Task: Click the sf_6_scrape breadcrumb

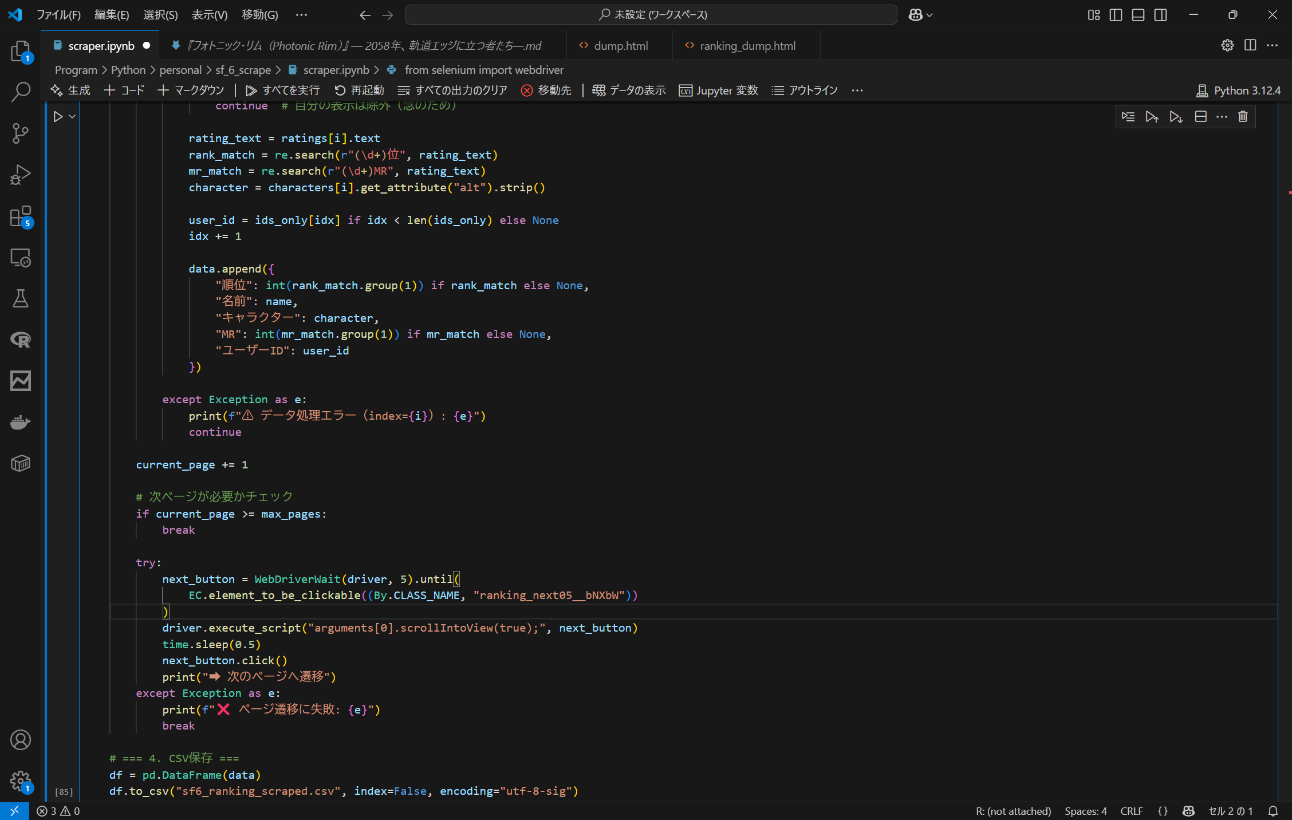Action: click(x=243, y=70)
